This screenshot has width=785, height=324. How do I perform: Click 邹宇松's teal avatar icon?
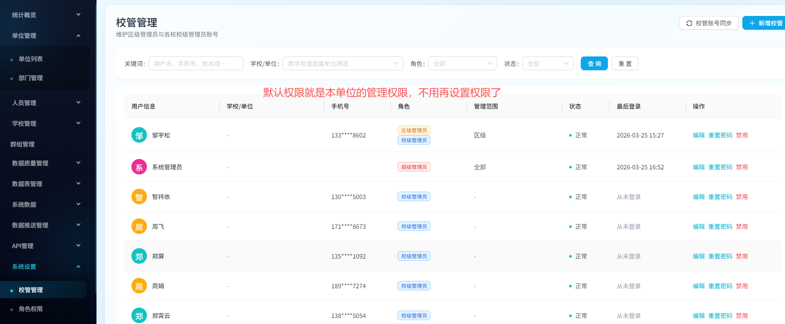tap(139, 135)
